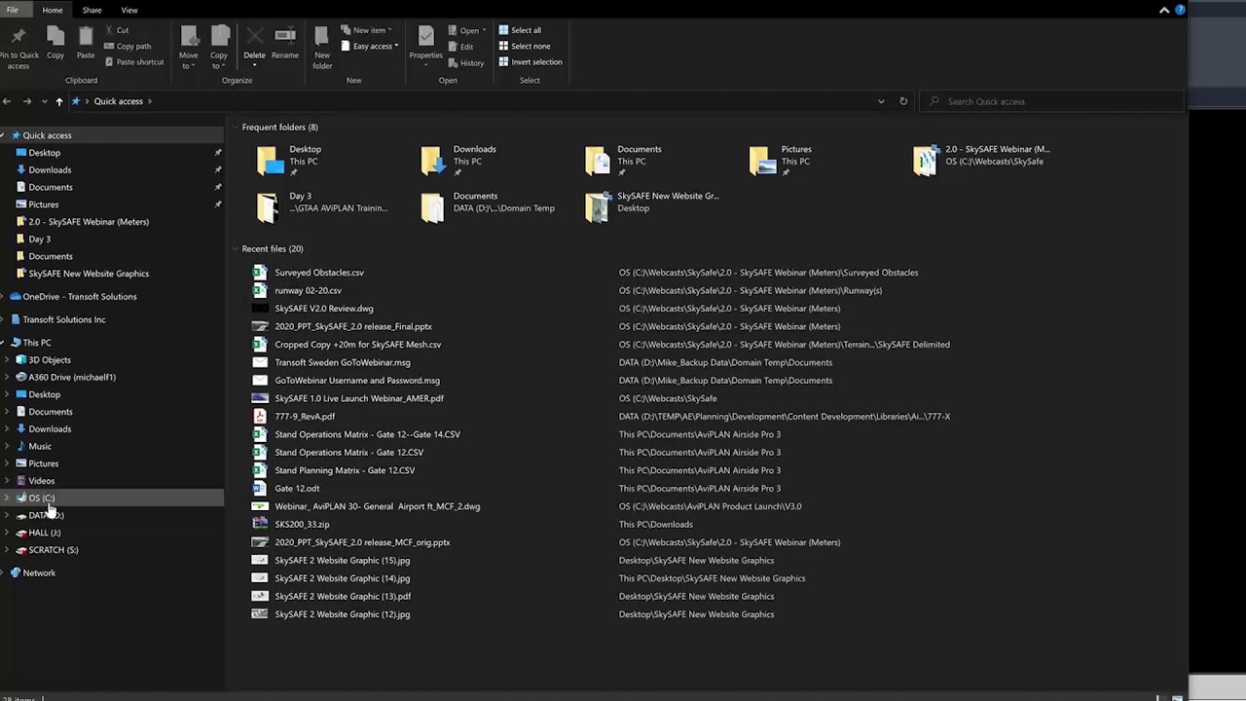
Task: Open History from the ribbon
Action: click(465, 63)
